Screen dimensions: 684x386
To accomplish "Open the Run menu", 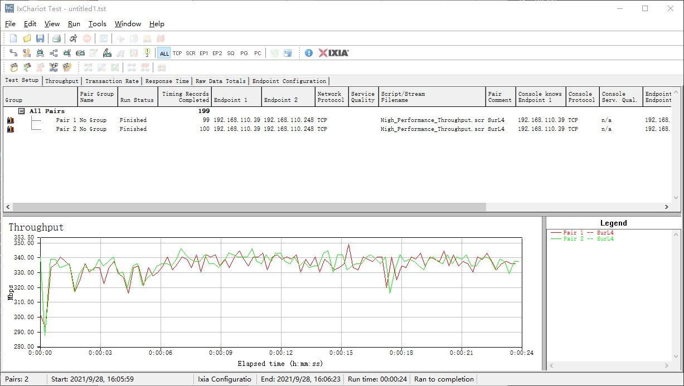I will (x=74, y=24).
